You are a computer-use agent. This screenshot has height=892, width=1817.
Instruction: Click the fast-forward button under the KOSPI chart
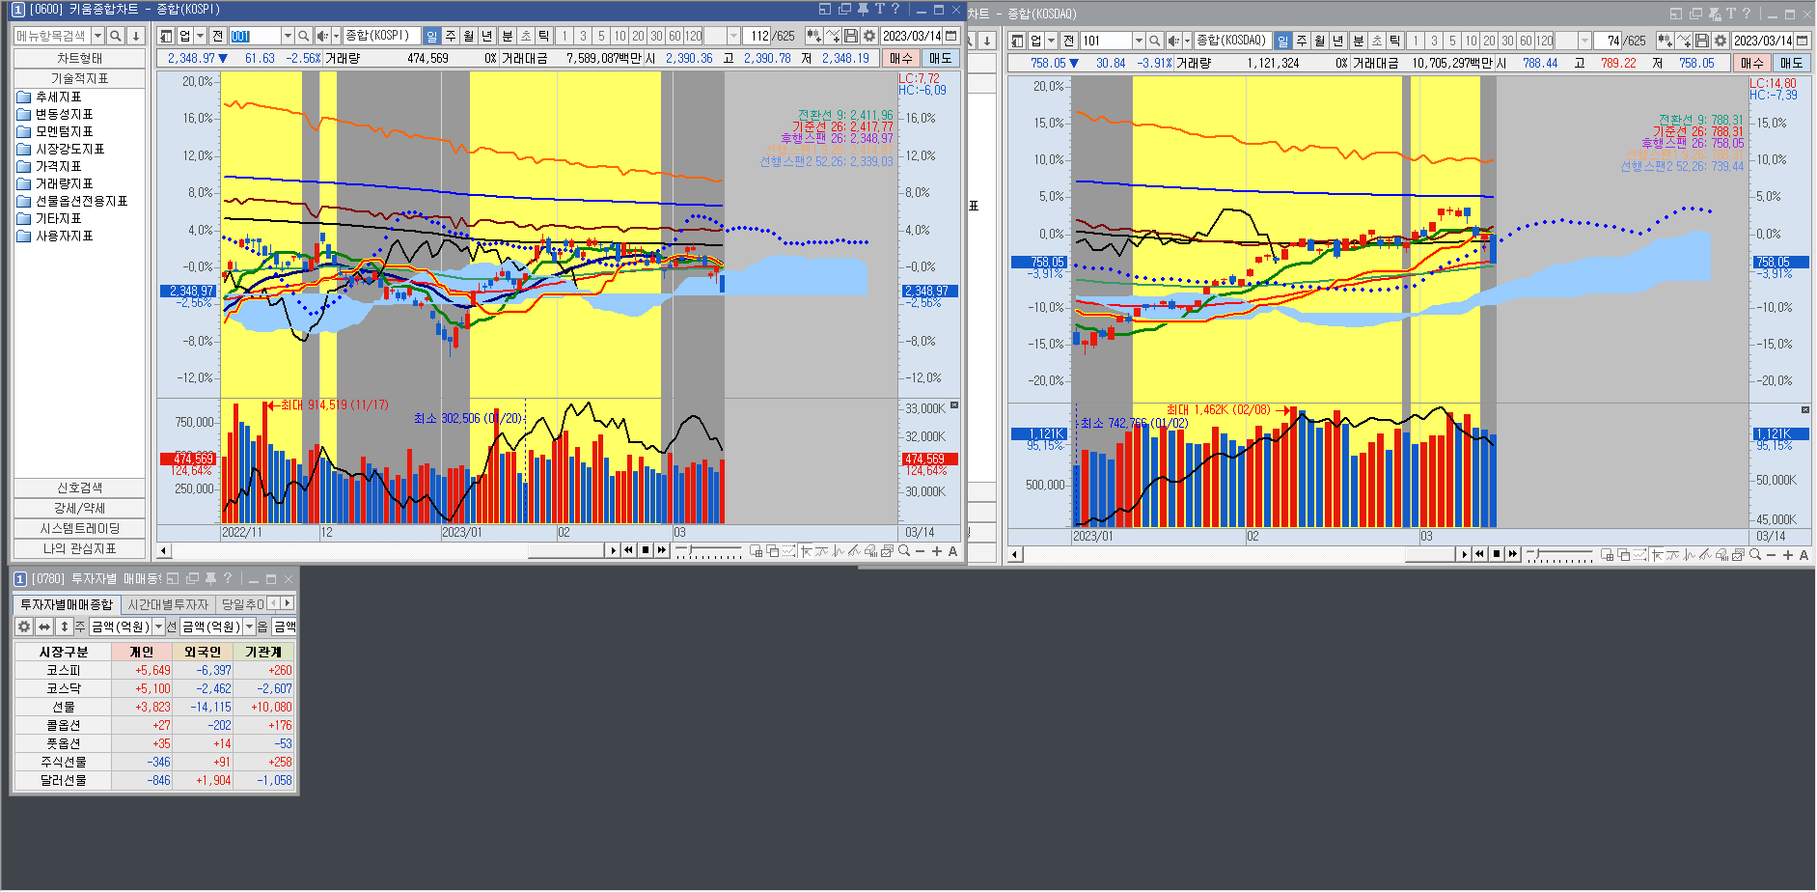(x=662, y=550)
